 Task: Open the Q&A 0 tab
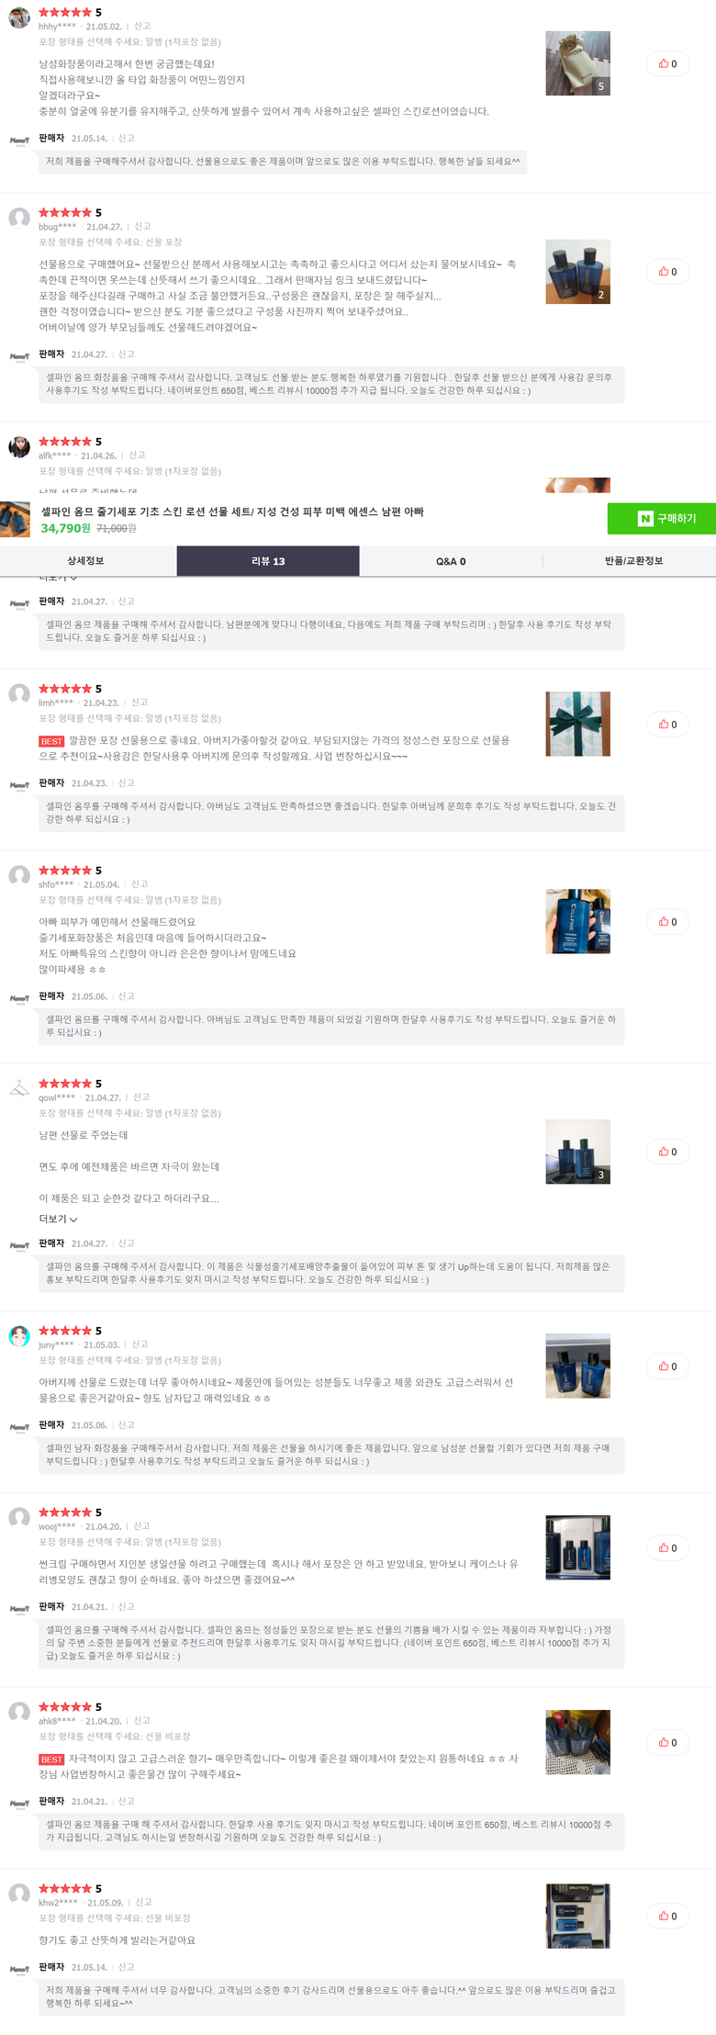451,560
